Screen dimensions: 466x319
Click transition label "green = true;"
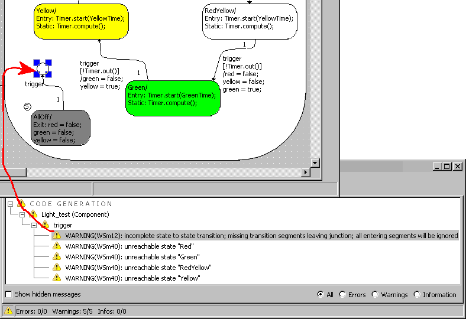[242, 89]
